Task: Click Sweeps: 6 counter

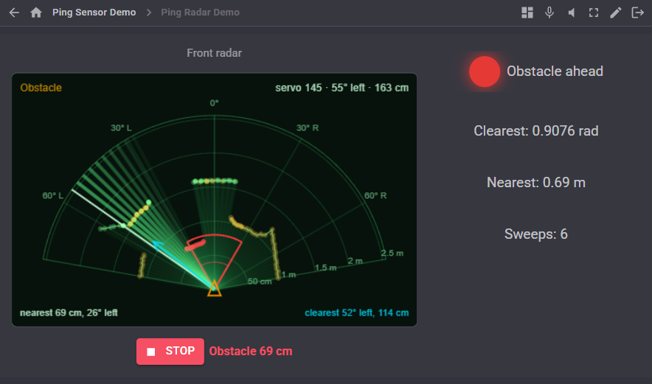Action: (536, 234)
